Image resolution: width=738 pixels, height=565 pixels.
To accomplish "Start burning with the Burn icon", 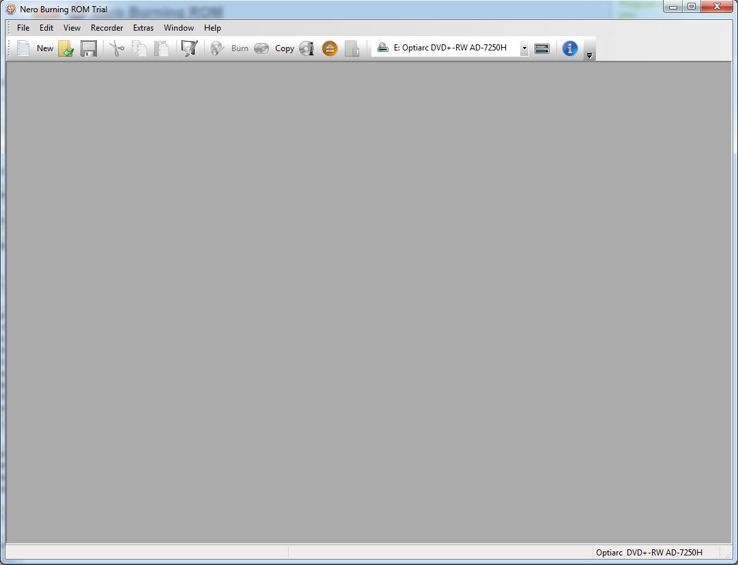I will coord(217,48).
